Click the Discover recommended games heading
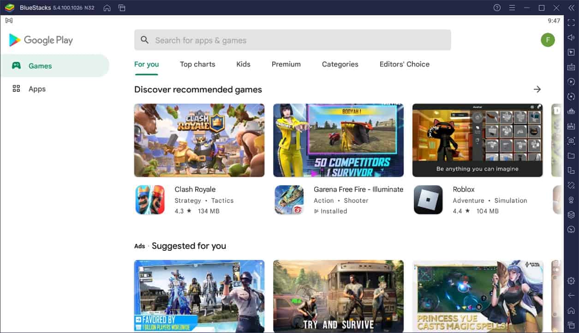The width and height of the screenshot is (579, 333). coord(198,90)
